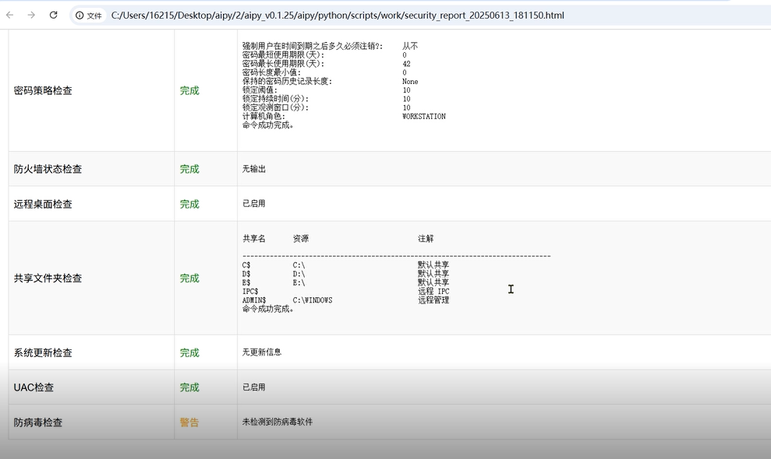Click 命令成功完成 under share list
Screen dimensions: 771x459
(268, 310)
